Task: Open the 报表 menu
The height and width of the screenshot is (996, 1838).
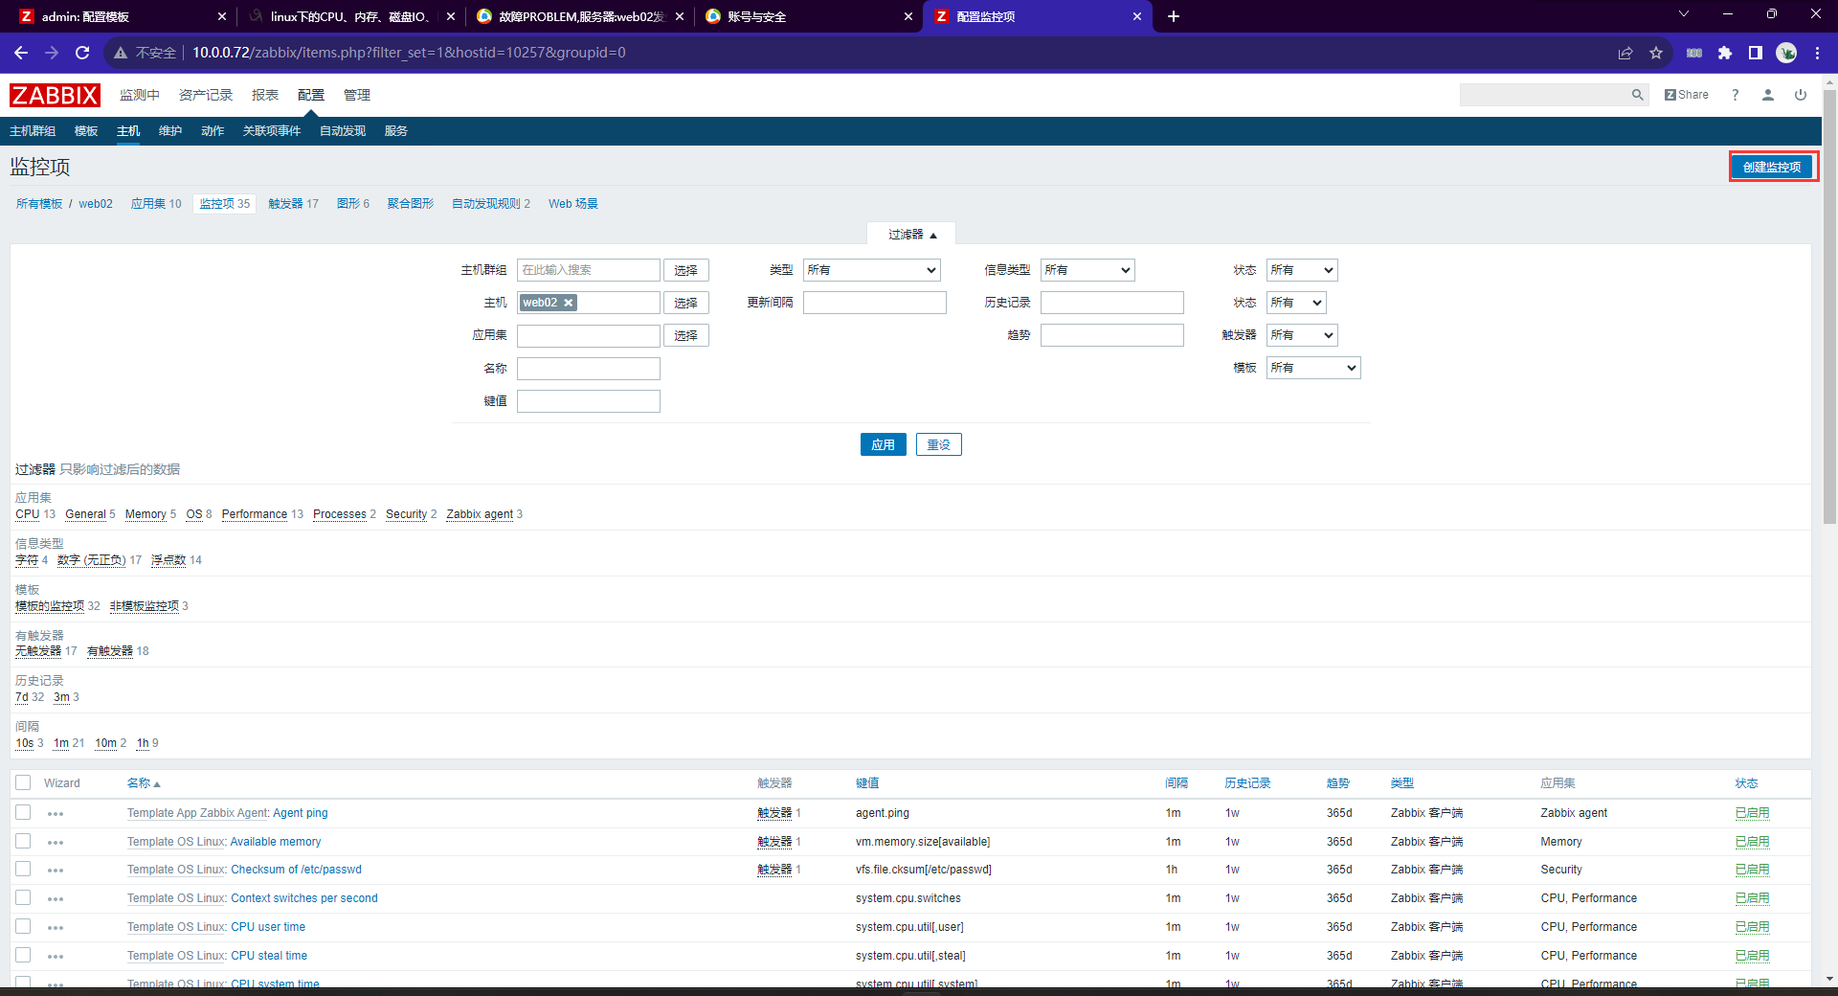Action: 265,95
